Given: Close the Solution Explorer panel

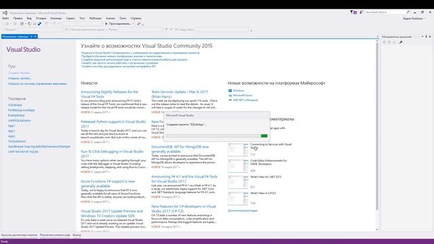Looking at the screenshot, I should click(430, 37).
